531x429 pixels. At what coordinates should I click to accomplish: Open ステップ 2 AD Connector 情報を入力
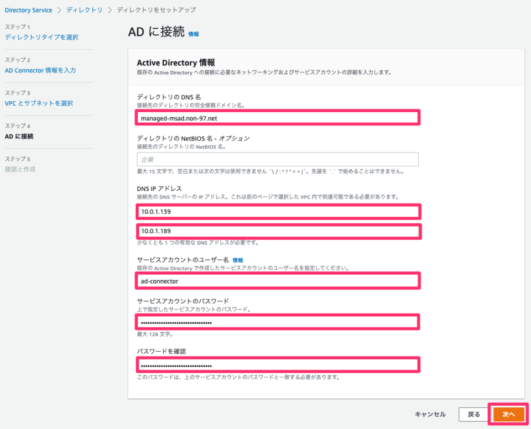tap(40, 70)
